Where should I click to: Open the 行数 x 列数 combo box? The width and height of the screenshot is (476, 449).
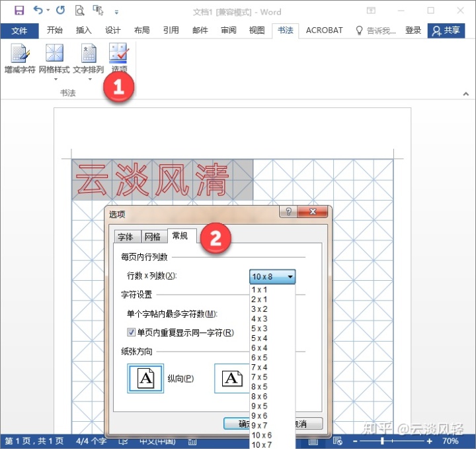point(272,277)
